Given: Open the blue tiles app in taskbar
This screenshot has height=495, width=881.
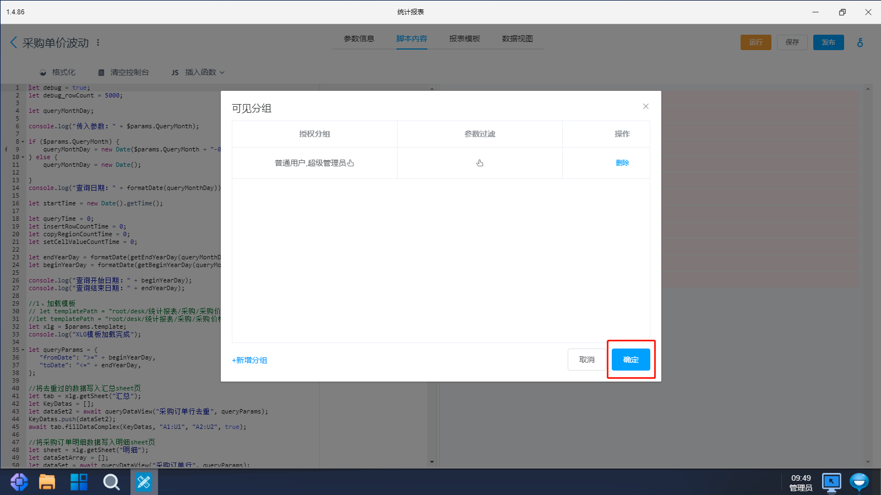Looking at the screenshot, I should pos(79,482).
